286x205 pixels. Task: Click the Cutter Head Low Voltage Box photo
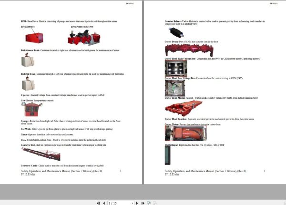[x=175, y=88]
